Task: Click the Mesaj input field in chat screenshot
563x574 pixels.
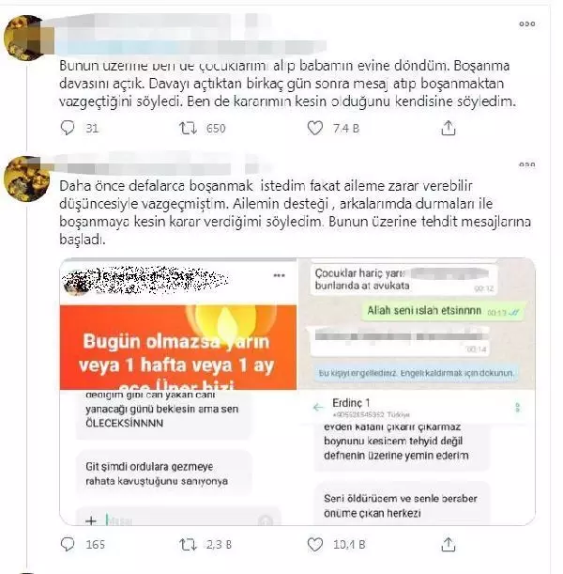Action: pos(179,520)
